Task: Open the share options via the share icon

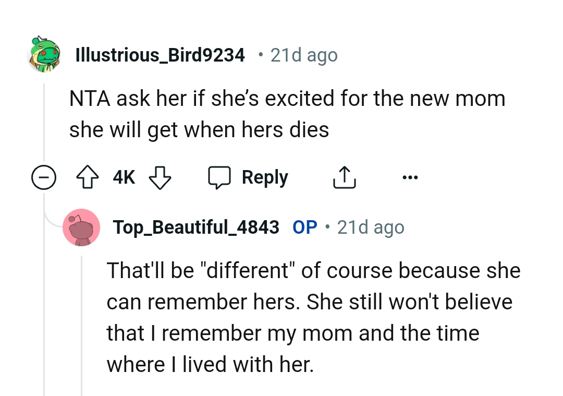Action: pos(344,177)
